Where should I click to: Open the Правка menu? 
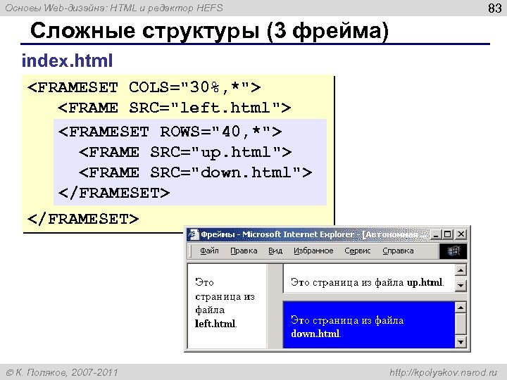click(244, 251)
